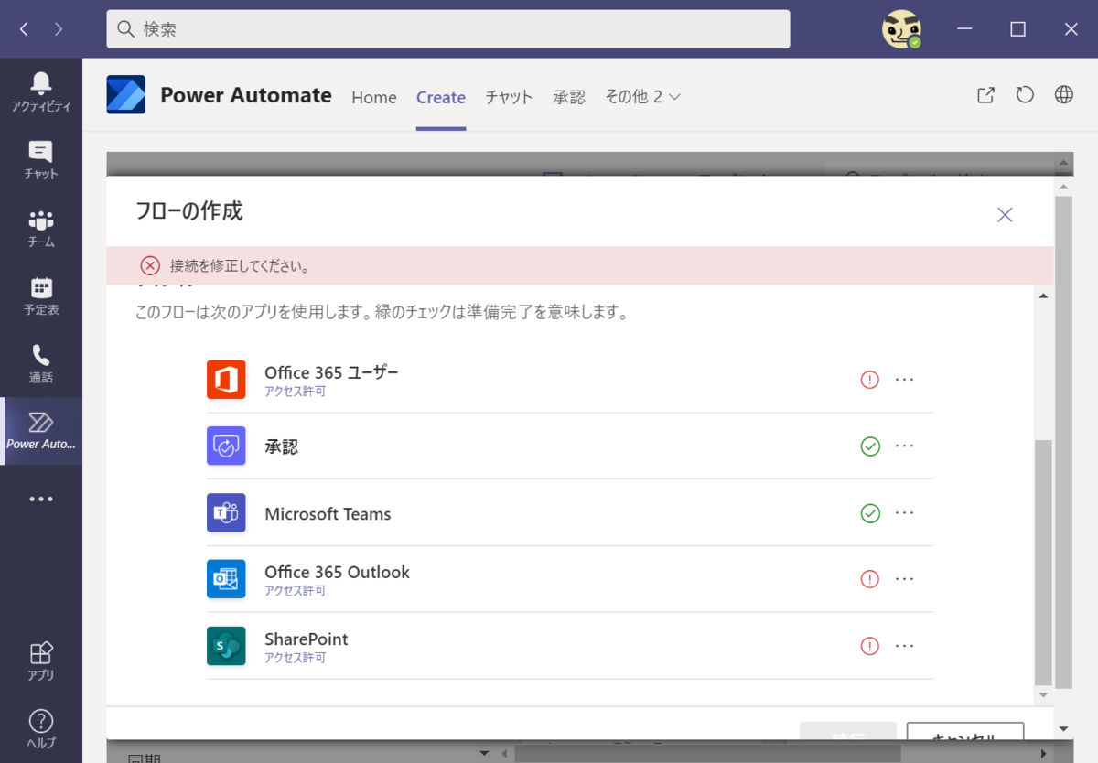Image resolution: width=1098 pixels, height=763 pixels.
Task: Click the Microsoft Teams app icon
Action: (x=226, y=512)
